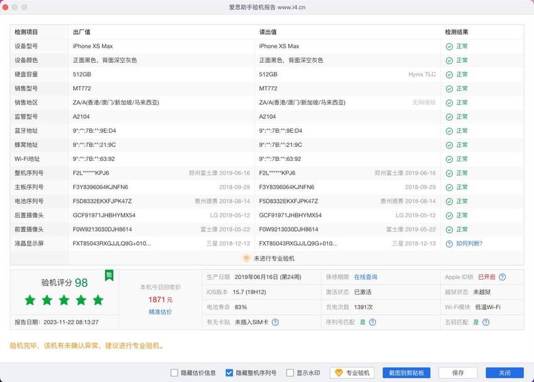The width and height of the screenshot is (534, 382).
Task: Click the green check icon in 蓝牙地址 row
Action: click(x=449, y=131)
